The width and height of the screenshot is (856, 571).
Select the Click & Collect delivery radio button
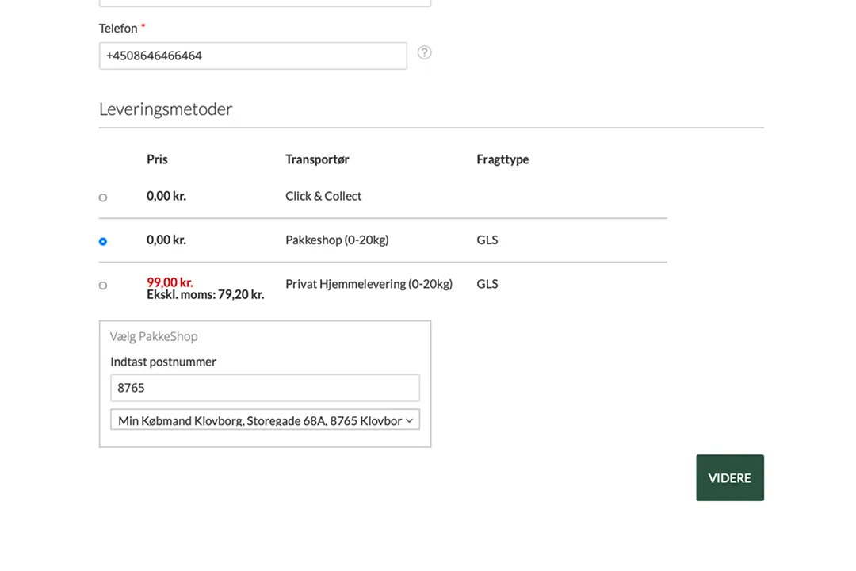click(102, 197)
